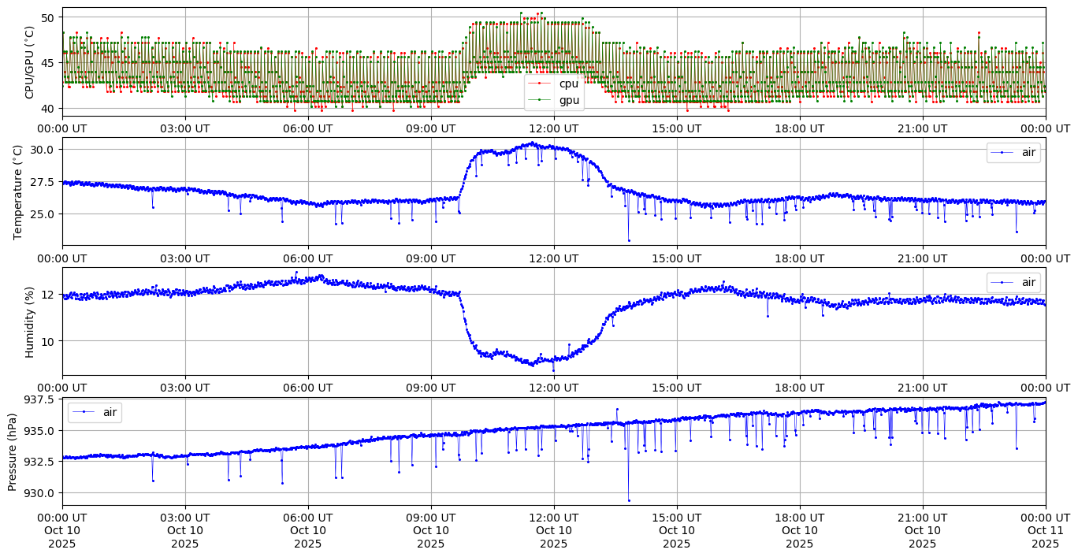Click the Humidity (%) y-axis label

(30, 321)
